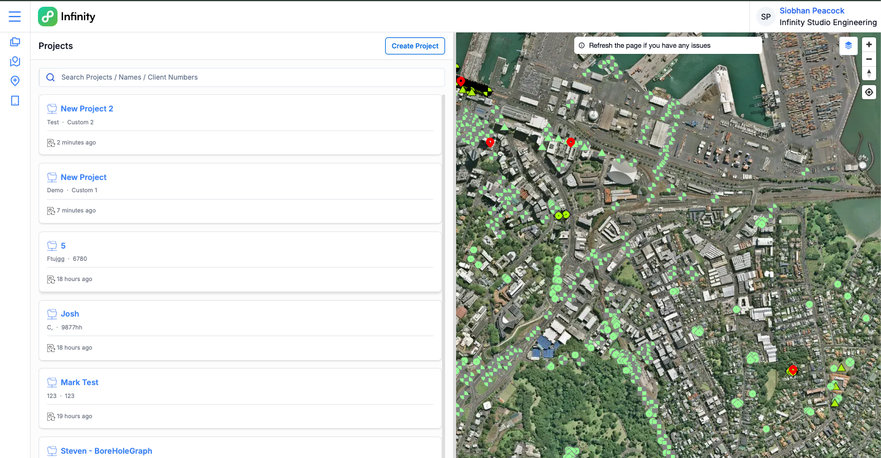Click the history icon beside 19 hours ago
The image size is (881, 458).
pos(51,416)
